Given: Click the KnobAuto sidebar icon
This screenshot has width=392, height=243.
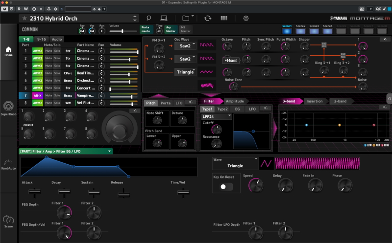Looking at the screenshot, I should tap(8, 164).
